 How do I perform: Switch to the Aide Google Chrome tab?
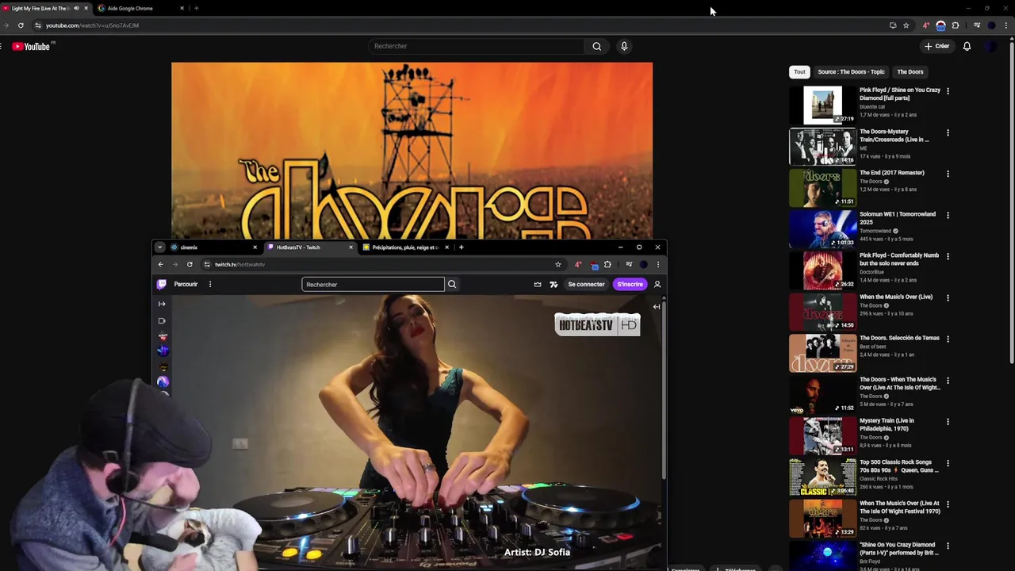141,8
